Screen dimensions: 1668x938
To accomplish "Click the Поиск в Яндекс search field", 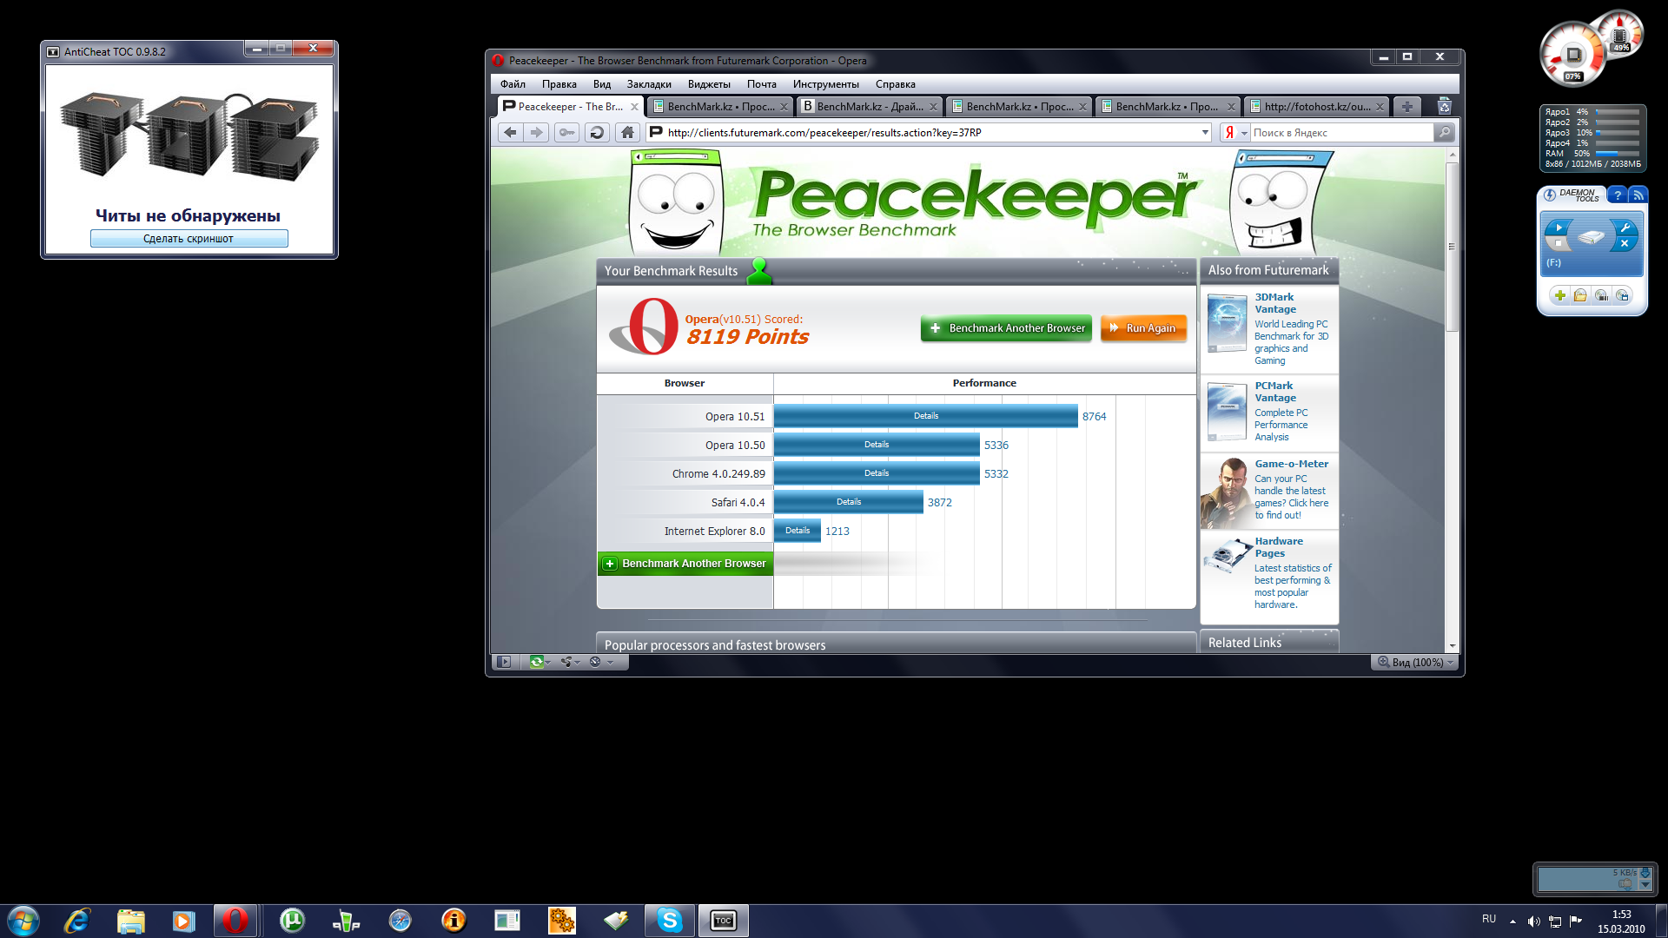I will click(1340, 133).
